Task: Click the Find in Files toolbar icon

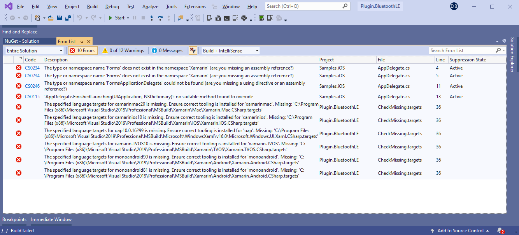Action: 181,18
